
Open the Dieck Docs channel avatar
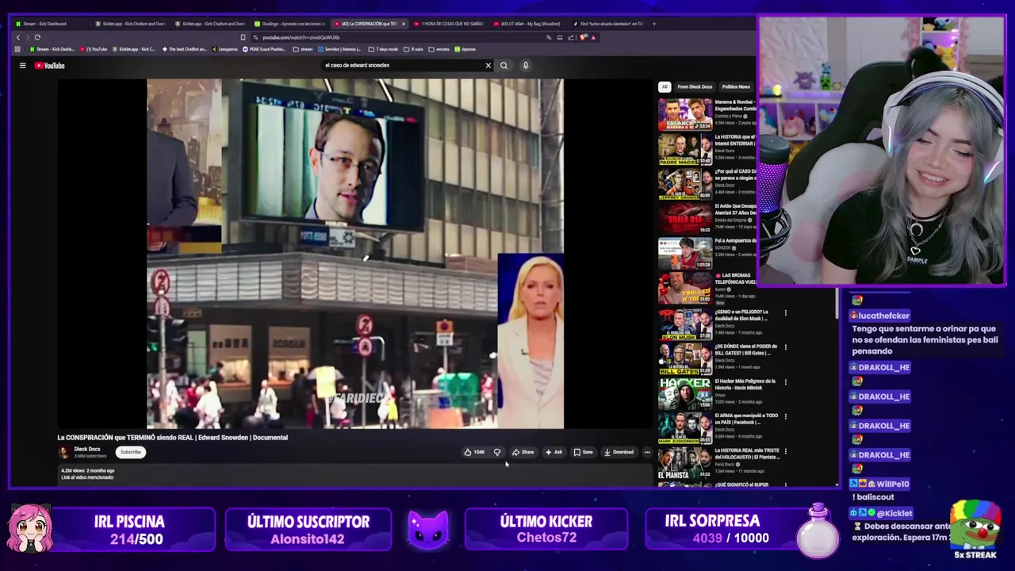[x=63, y=452]
